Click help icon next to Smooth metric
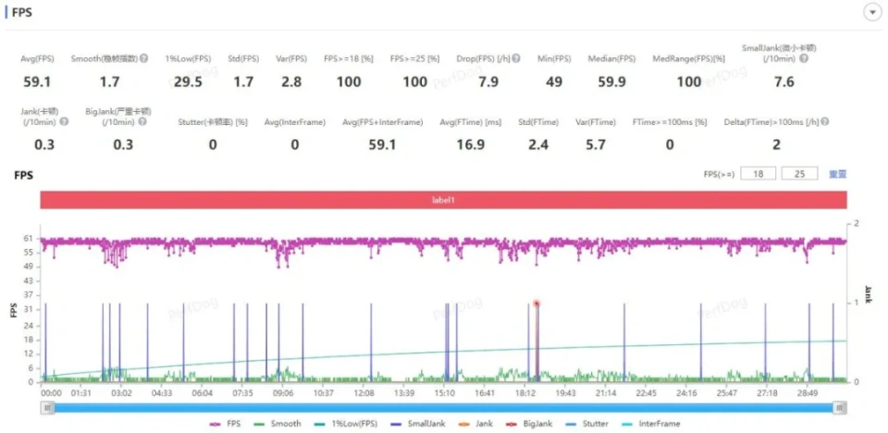888x433 pixels. pos(144,58)
